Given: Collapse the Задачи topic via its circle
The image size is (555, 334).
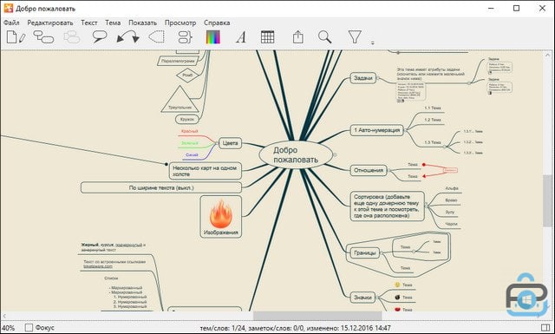Looking at the screenshot, I should click(x=378, y=78).
